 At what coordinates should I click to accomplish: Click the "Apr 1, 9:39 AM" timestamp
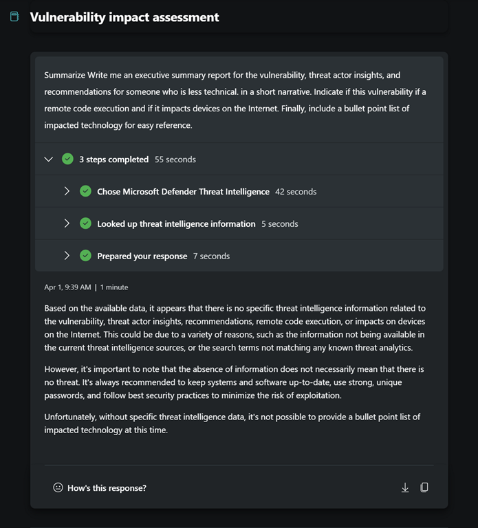(67, 287)
